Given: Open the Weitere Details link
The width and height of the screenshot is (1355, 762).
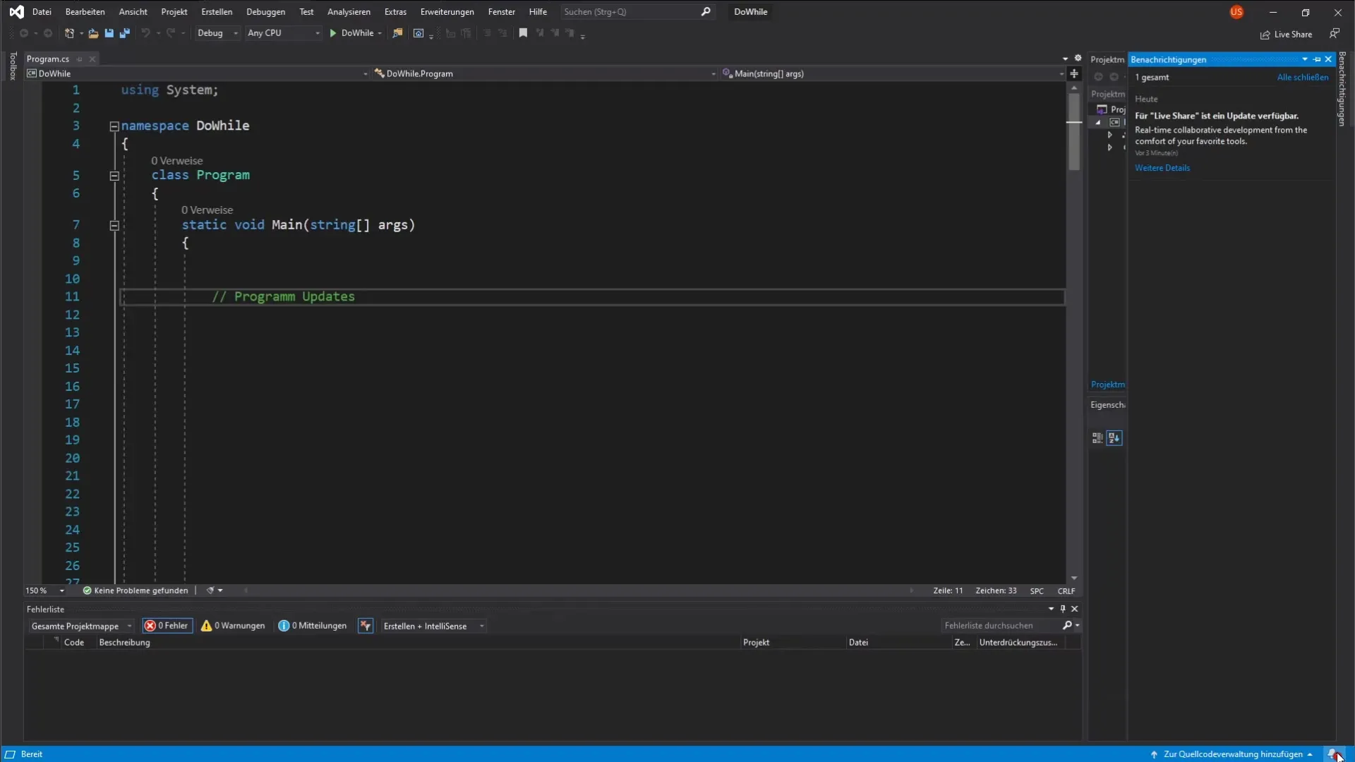Looking at the screenshot, I should [1162, 168].
